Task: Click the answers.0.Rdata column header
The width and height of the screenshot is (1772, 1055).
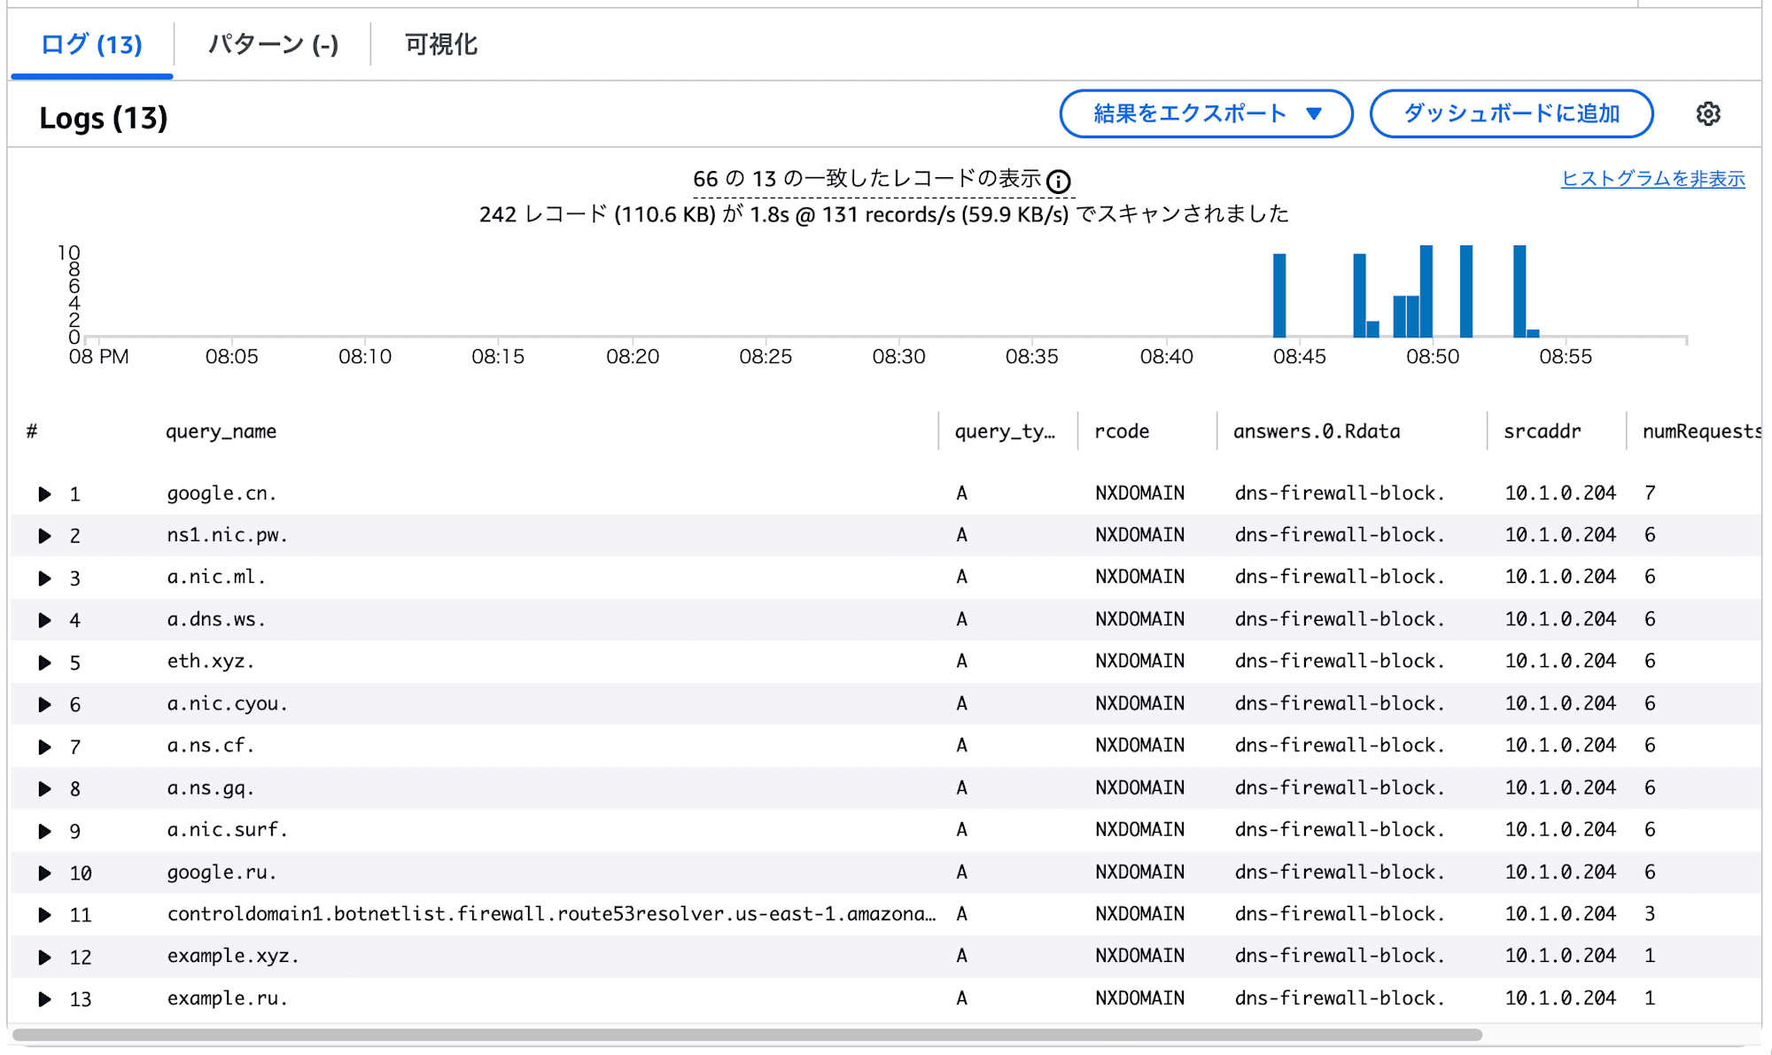Action: click(x=1317, y=431)
